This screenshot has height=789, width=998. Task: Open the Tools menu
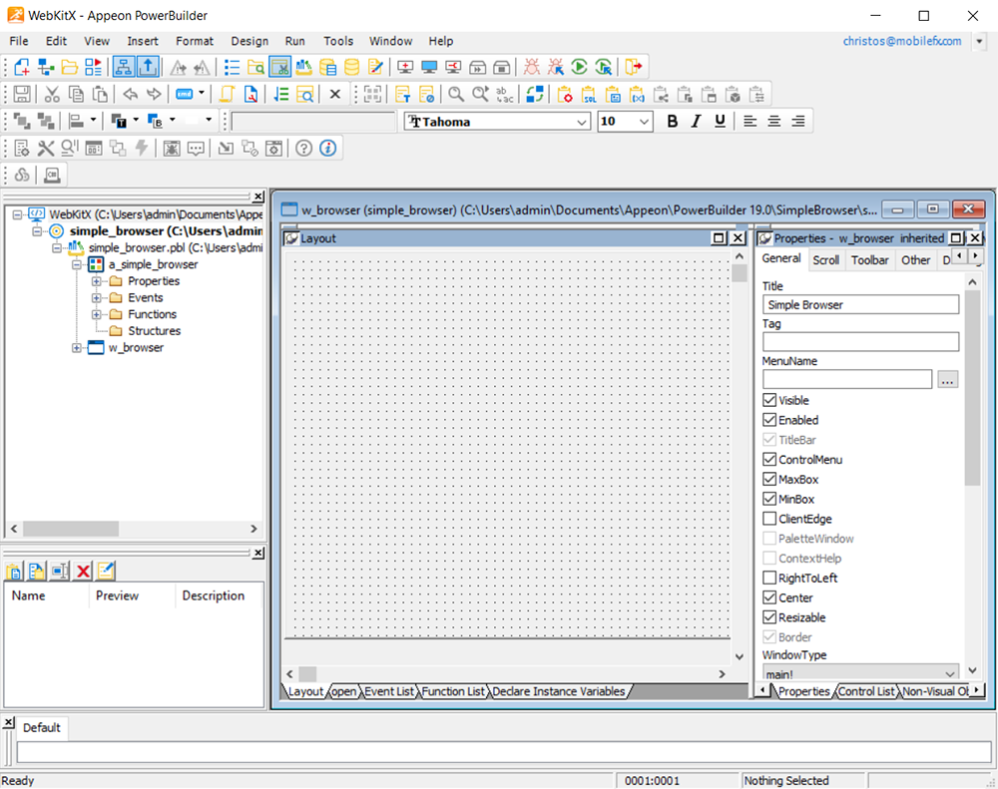click(338, 41)
